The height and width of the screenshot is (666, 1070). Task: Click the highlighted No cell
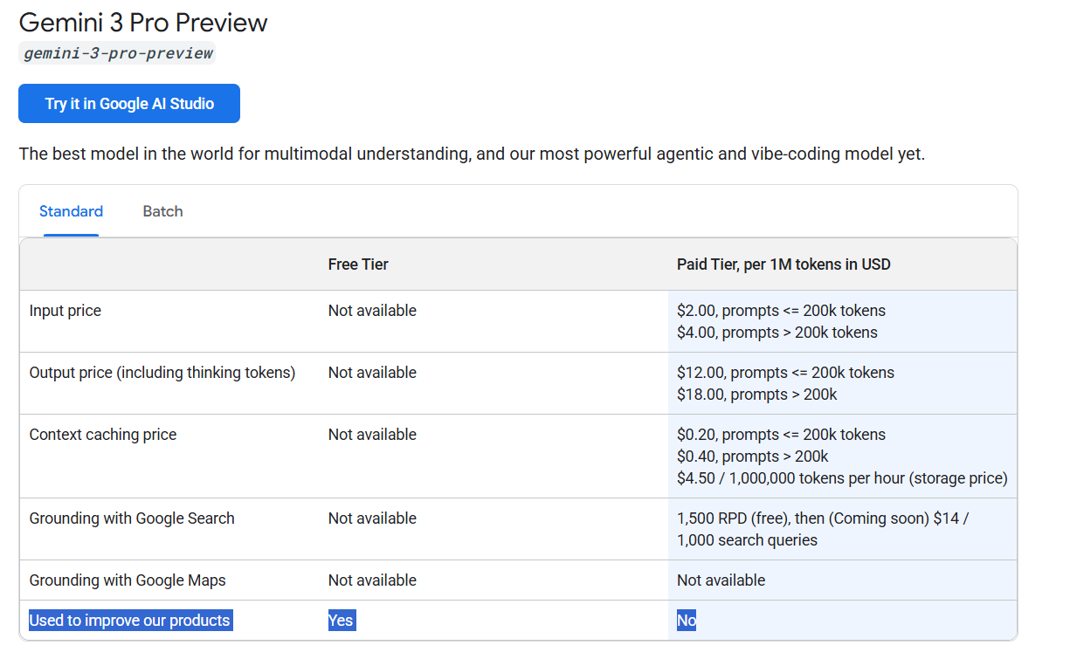pos(687,621)
